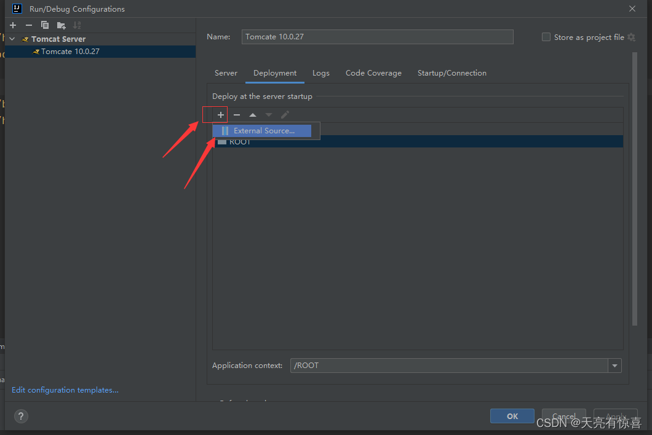Image resolution: width=652 pixels, height=435 pixels.
Task: Open the Startup/Connection tab
Action: click(x=451, y=73)
